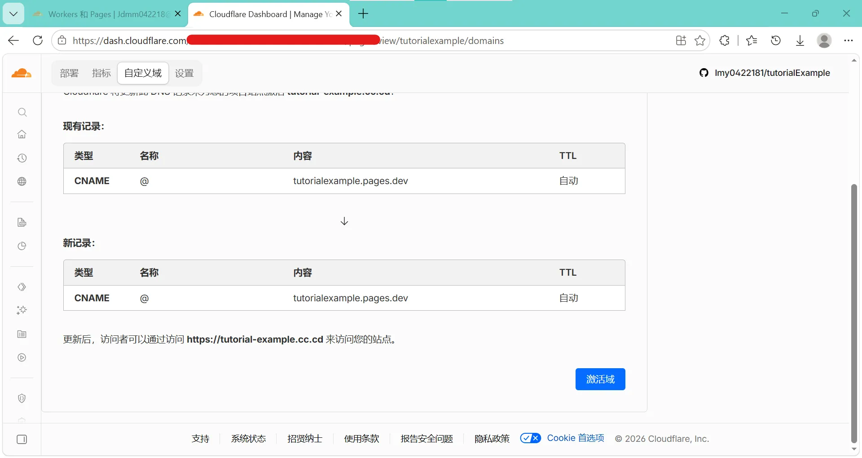862x458 pixels.
Task: Open the lmy0422181/tutorialExample GitHub link
Action: point(765,73)
